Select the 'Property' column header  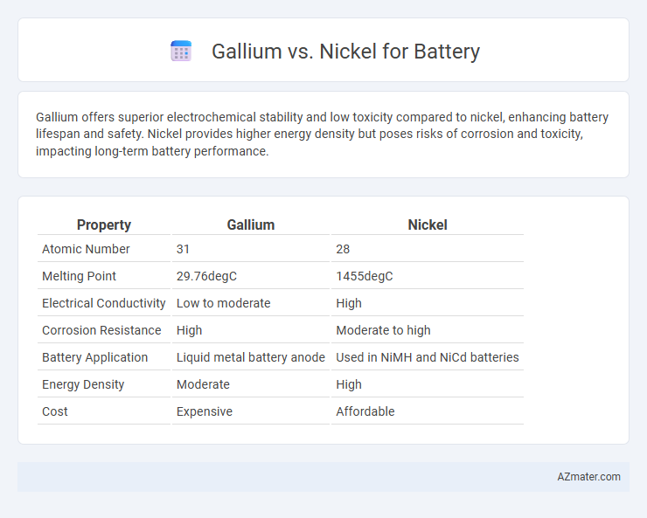[x=103, y=224]
